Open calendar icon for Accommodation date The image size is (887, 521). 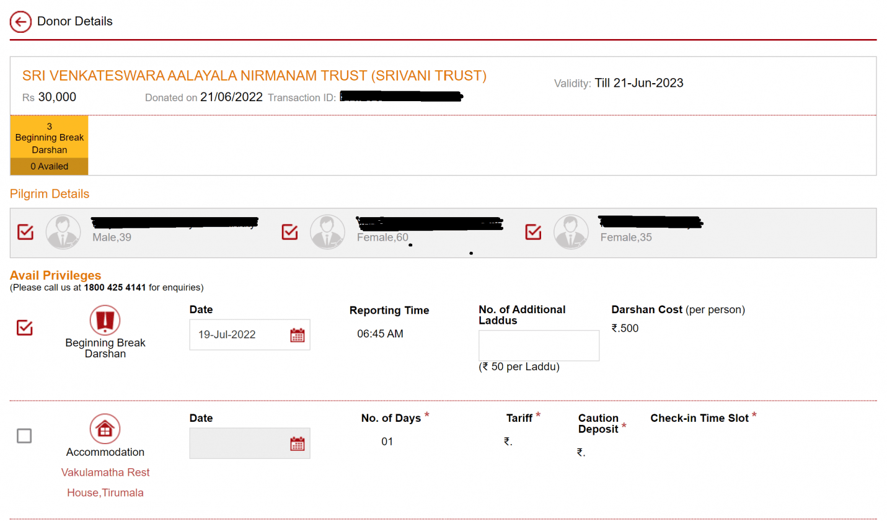point(298,443)
